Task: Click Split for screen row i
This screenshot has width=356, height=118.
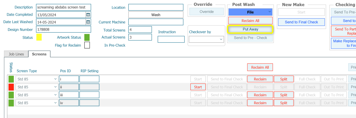Action: click(284, 79)
